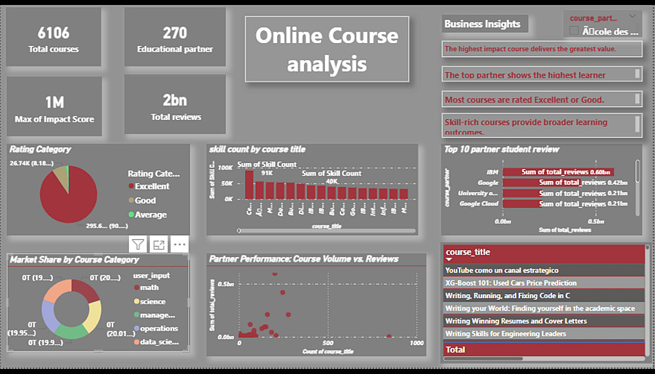Select operations in the user_input legend
Screen dimensions: 655x374
pyautogui.click(x=156, y=328)
